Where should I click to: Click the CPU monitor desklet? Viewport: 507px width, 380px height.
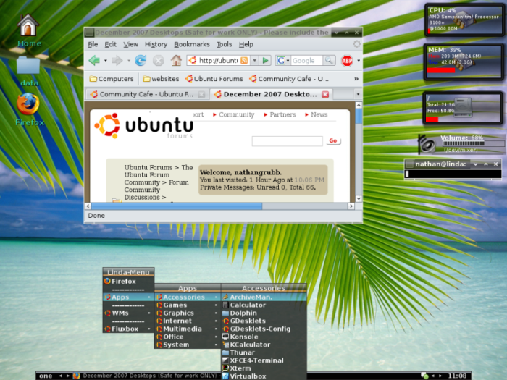[464, 20]
